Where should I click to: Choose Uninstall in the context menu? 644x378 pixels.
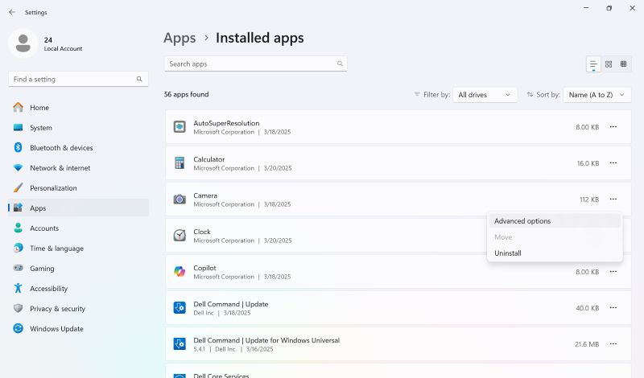pyautogui.click(x=508, y=253)
